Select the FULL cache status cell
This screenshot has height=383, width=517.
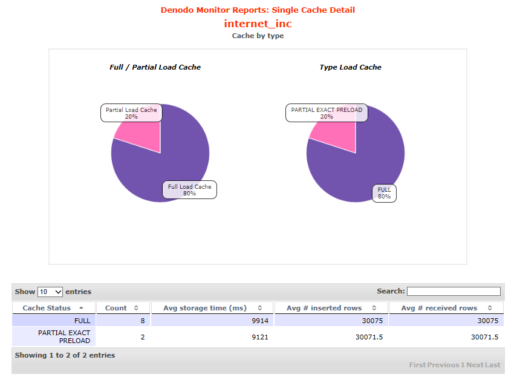click(x=54, y=321)
